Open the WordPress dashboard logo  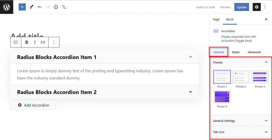pyautogui.click(x=6, y=7)
